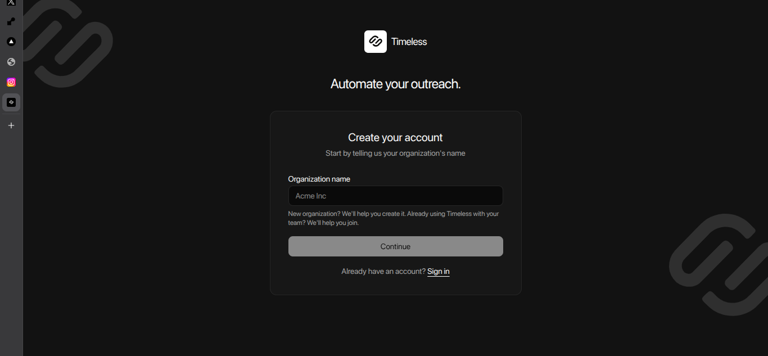The image size is (768, 356).
Task: Click the 'Automate your outreach.' headline
Action: pos(395,84)
